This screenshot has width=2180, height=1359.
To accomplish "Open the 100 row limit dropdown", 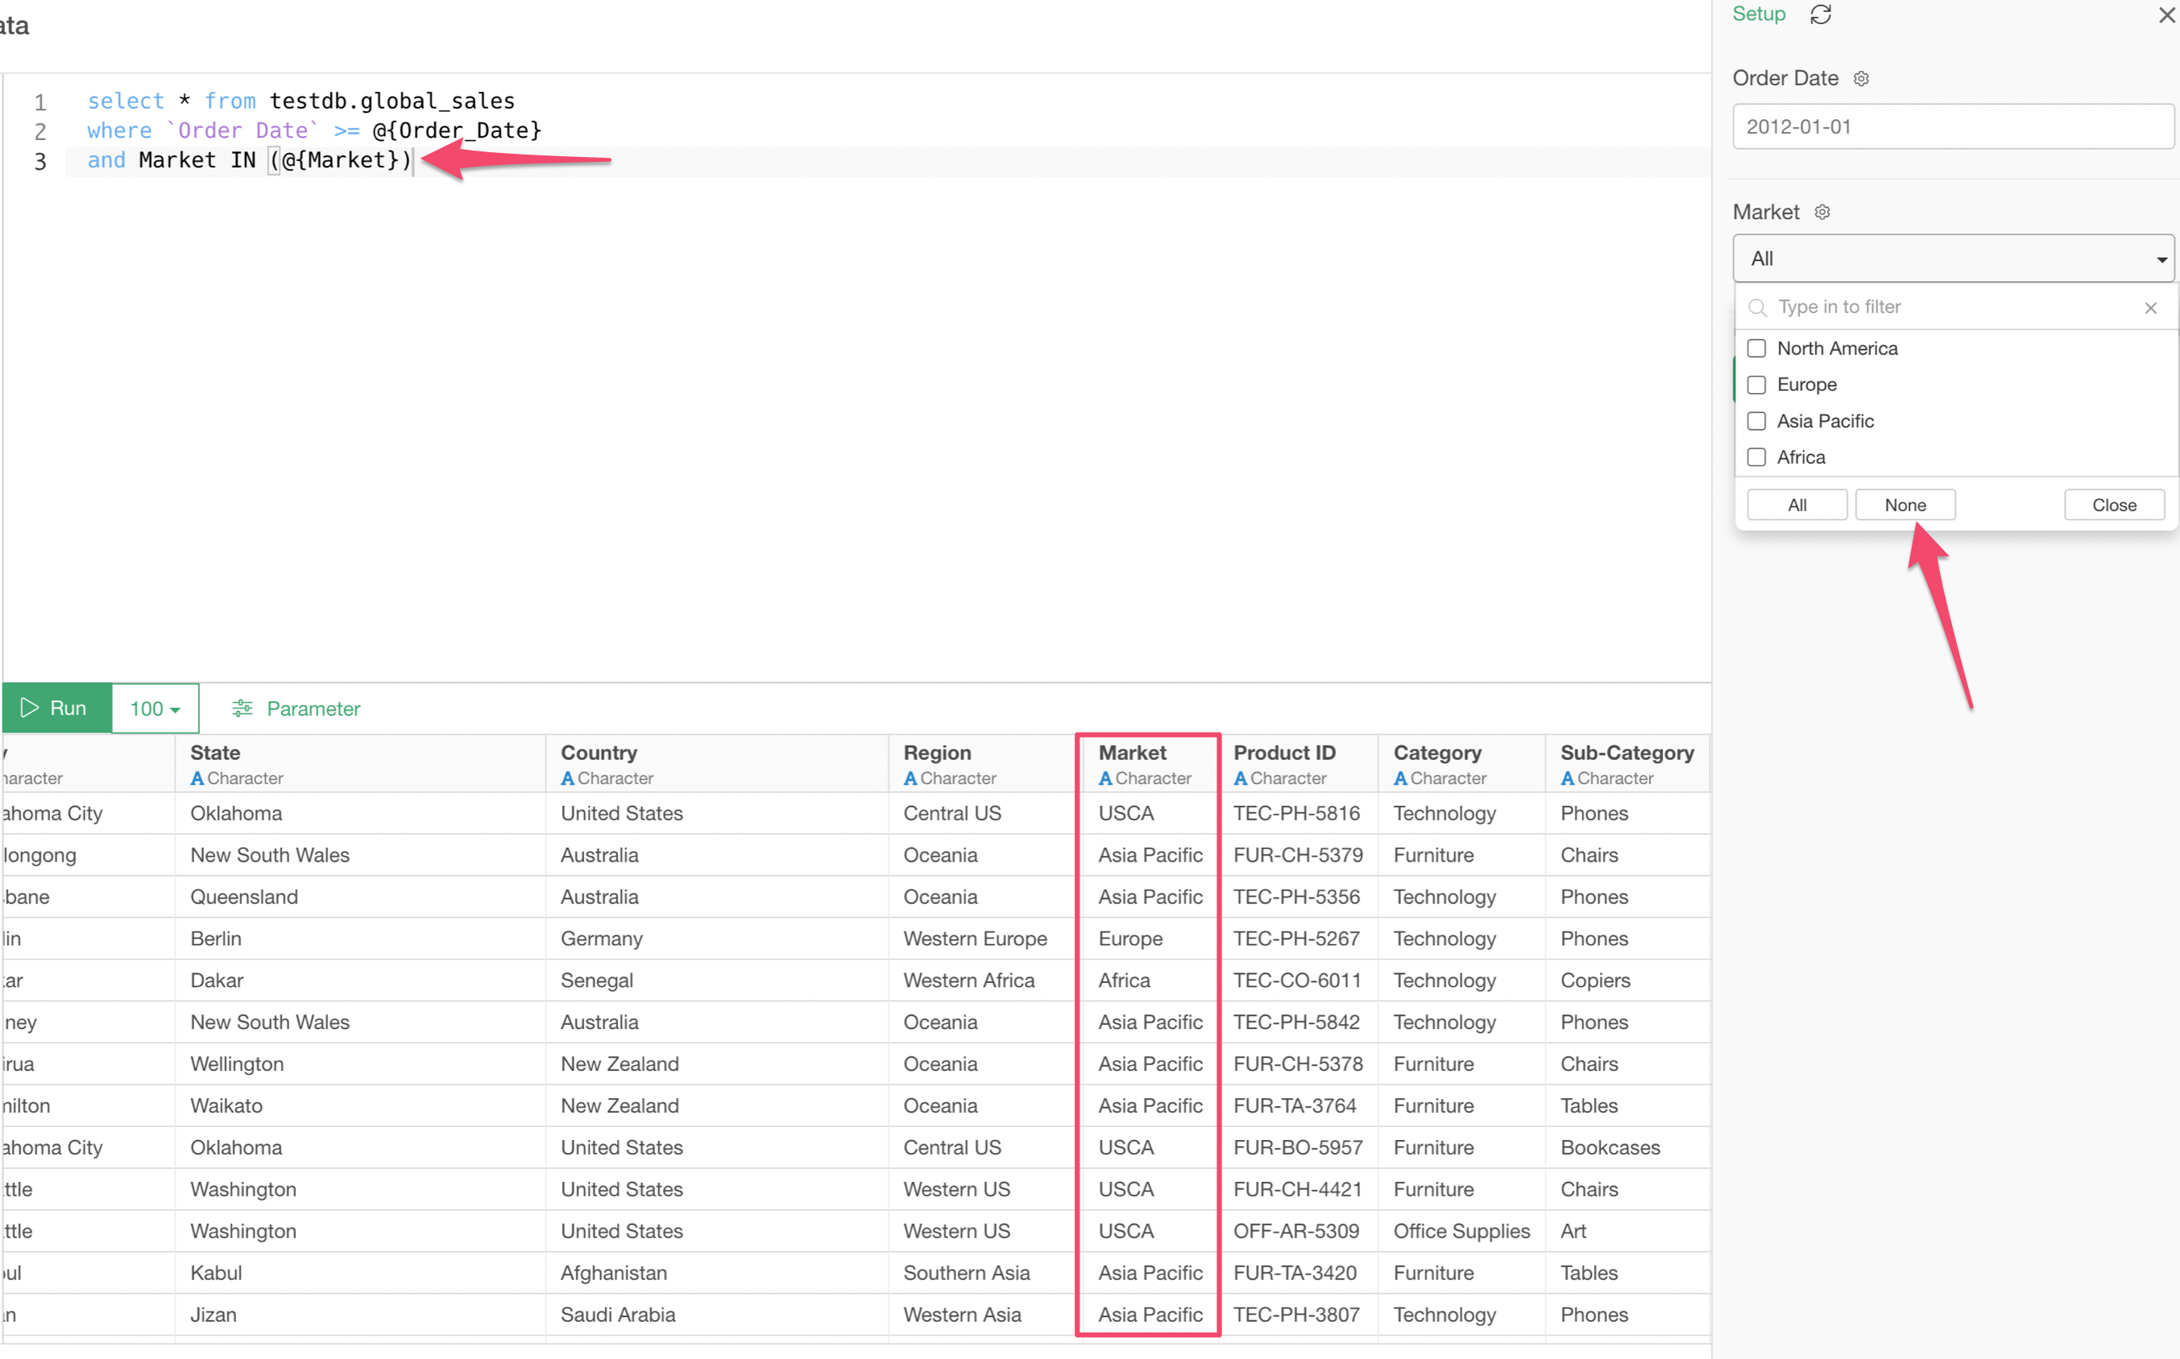I will point(155,708).
